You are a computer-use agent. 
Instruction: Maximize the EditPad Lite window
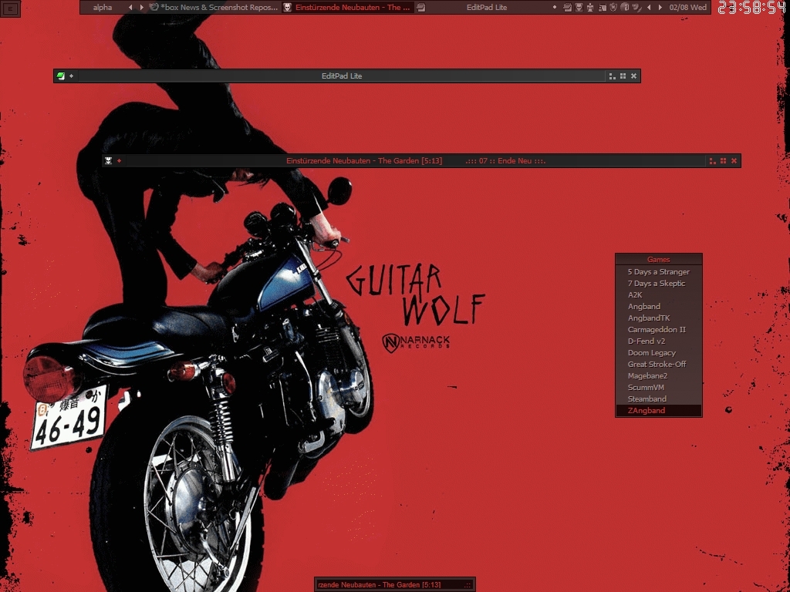click(x=623, y=76)
